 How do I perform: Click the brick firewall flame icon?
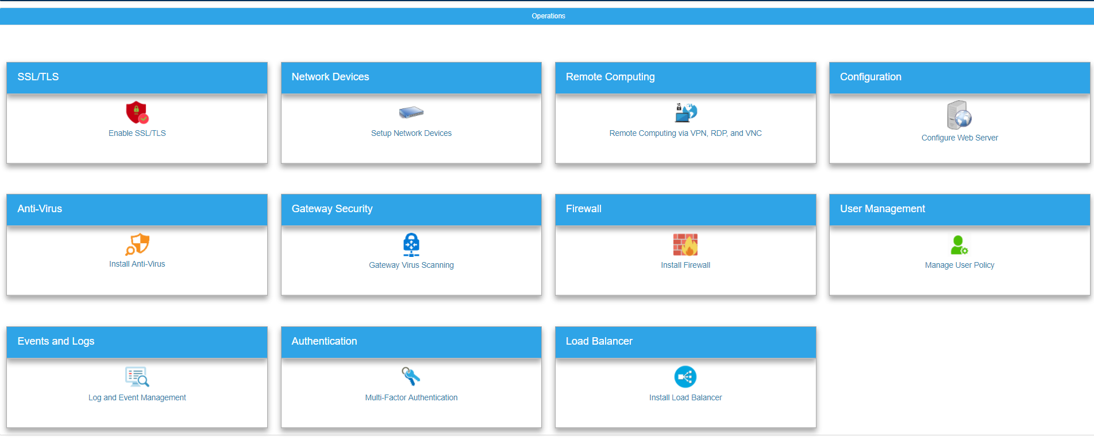click(685, 245)
